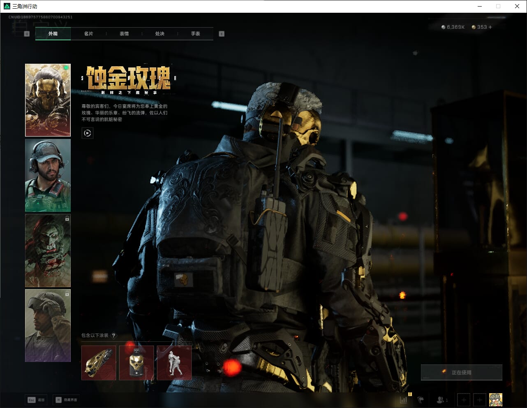
Task: Switch to the 表情 tab
Action: (124, 34)
